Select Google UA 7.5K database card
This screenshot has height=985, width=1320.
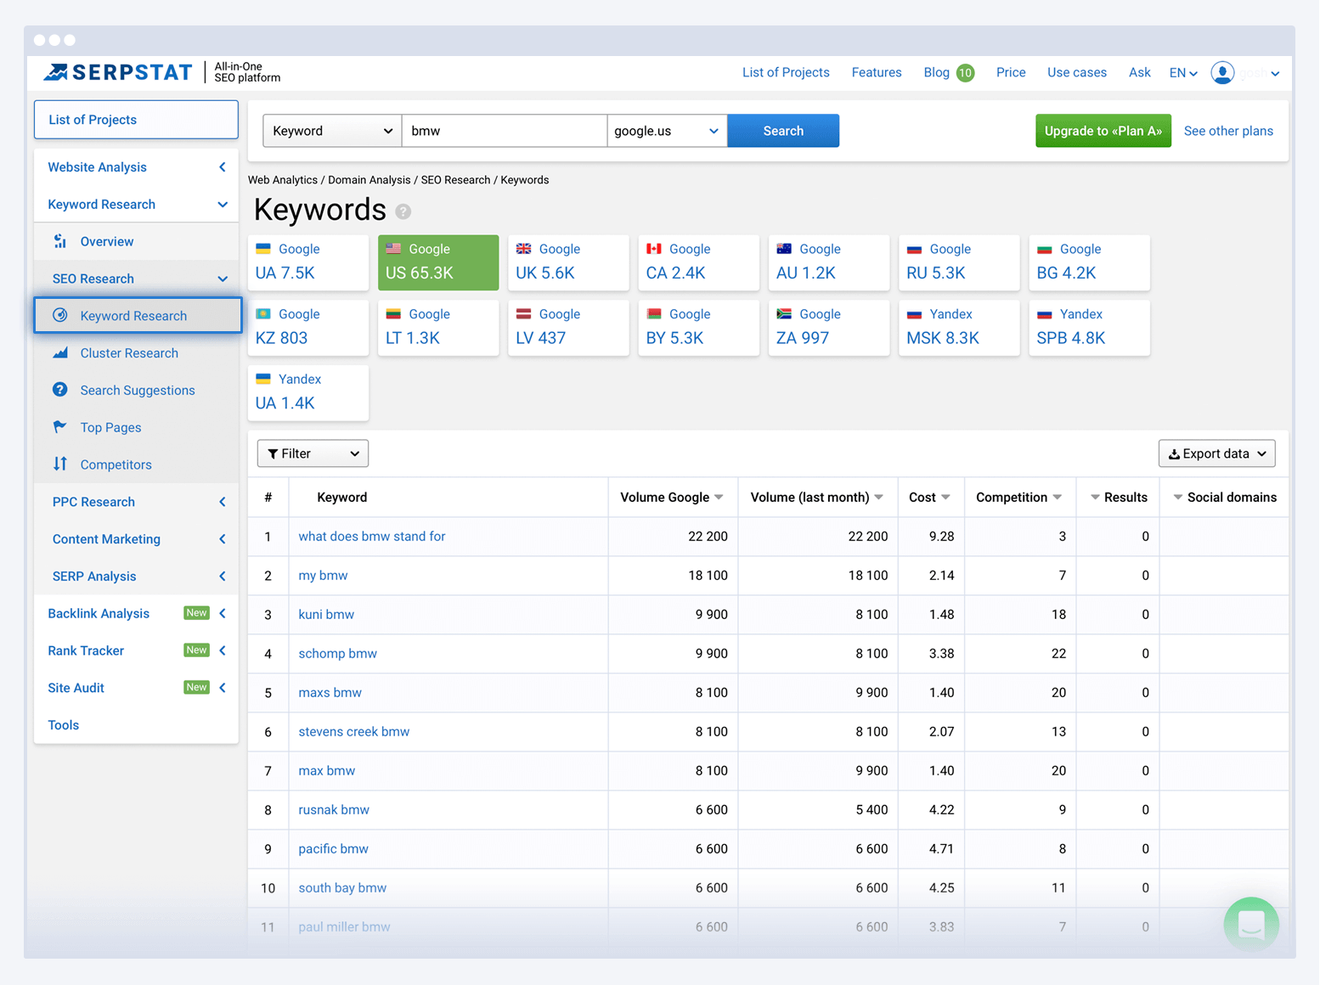point(308,262)
